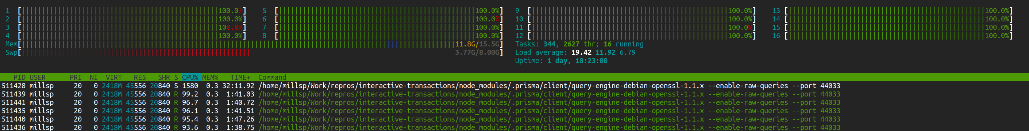Click the 11.8G/15.5G memory value
1029x131 pixels.
[477, 44]
